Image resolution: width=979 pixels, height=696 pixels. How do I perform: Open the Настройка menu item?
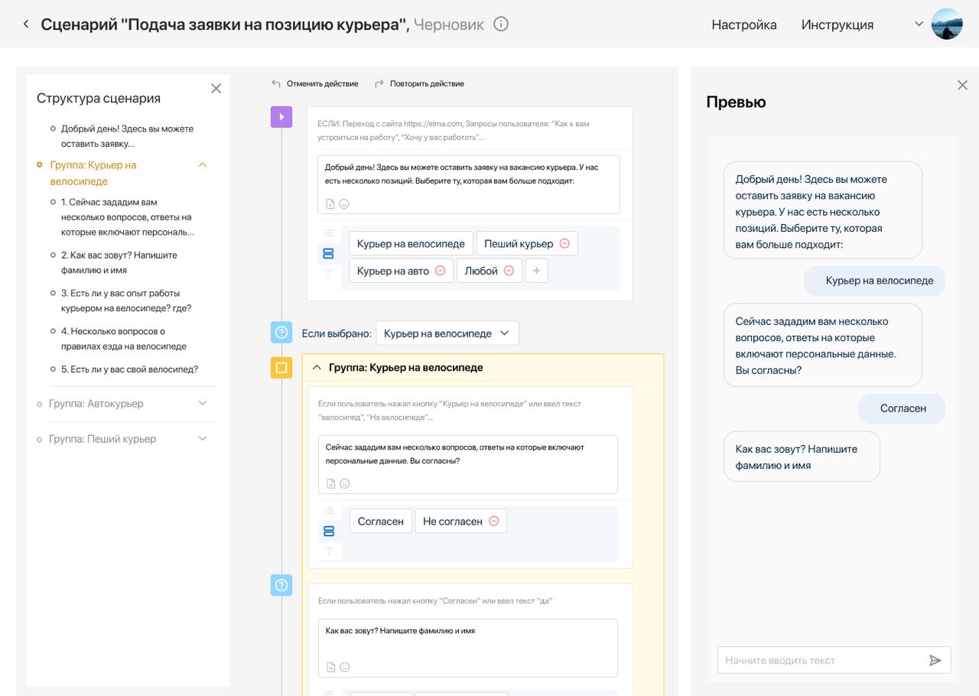coord(743,24)
